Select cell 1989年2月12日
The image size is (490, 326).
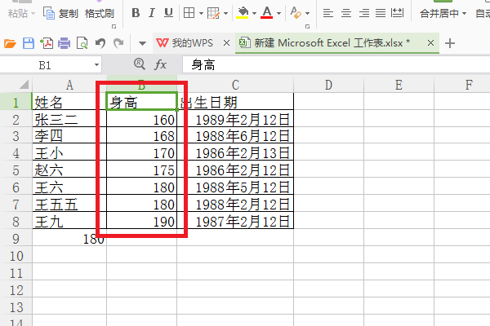235,118
